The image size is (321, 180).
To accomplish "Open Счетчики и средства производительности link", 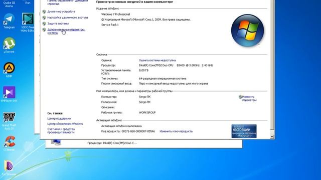I will tap(61, 130).
